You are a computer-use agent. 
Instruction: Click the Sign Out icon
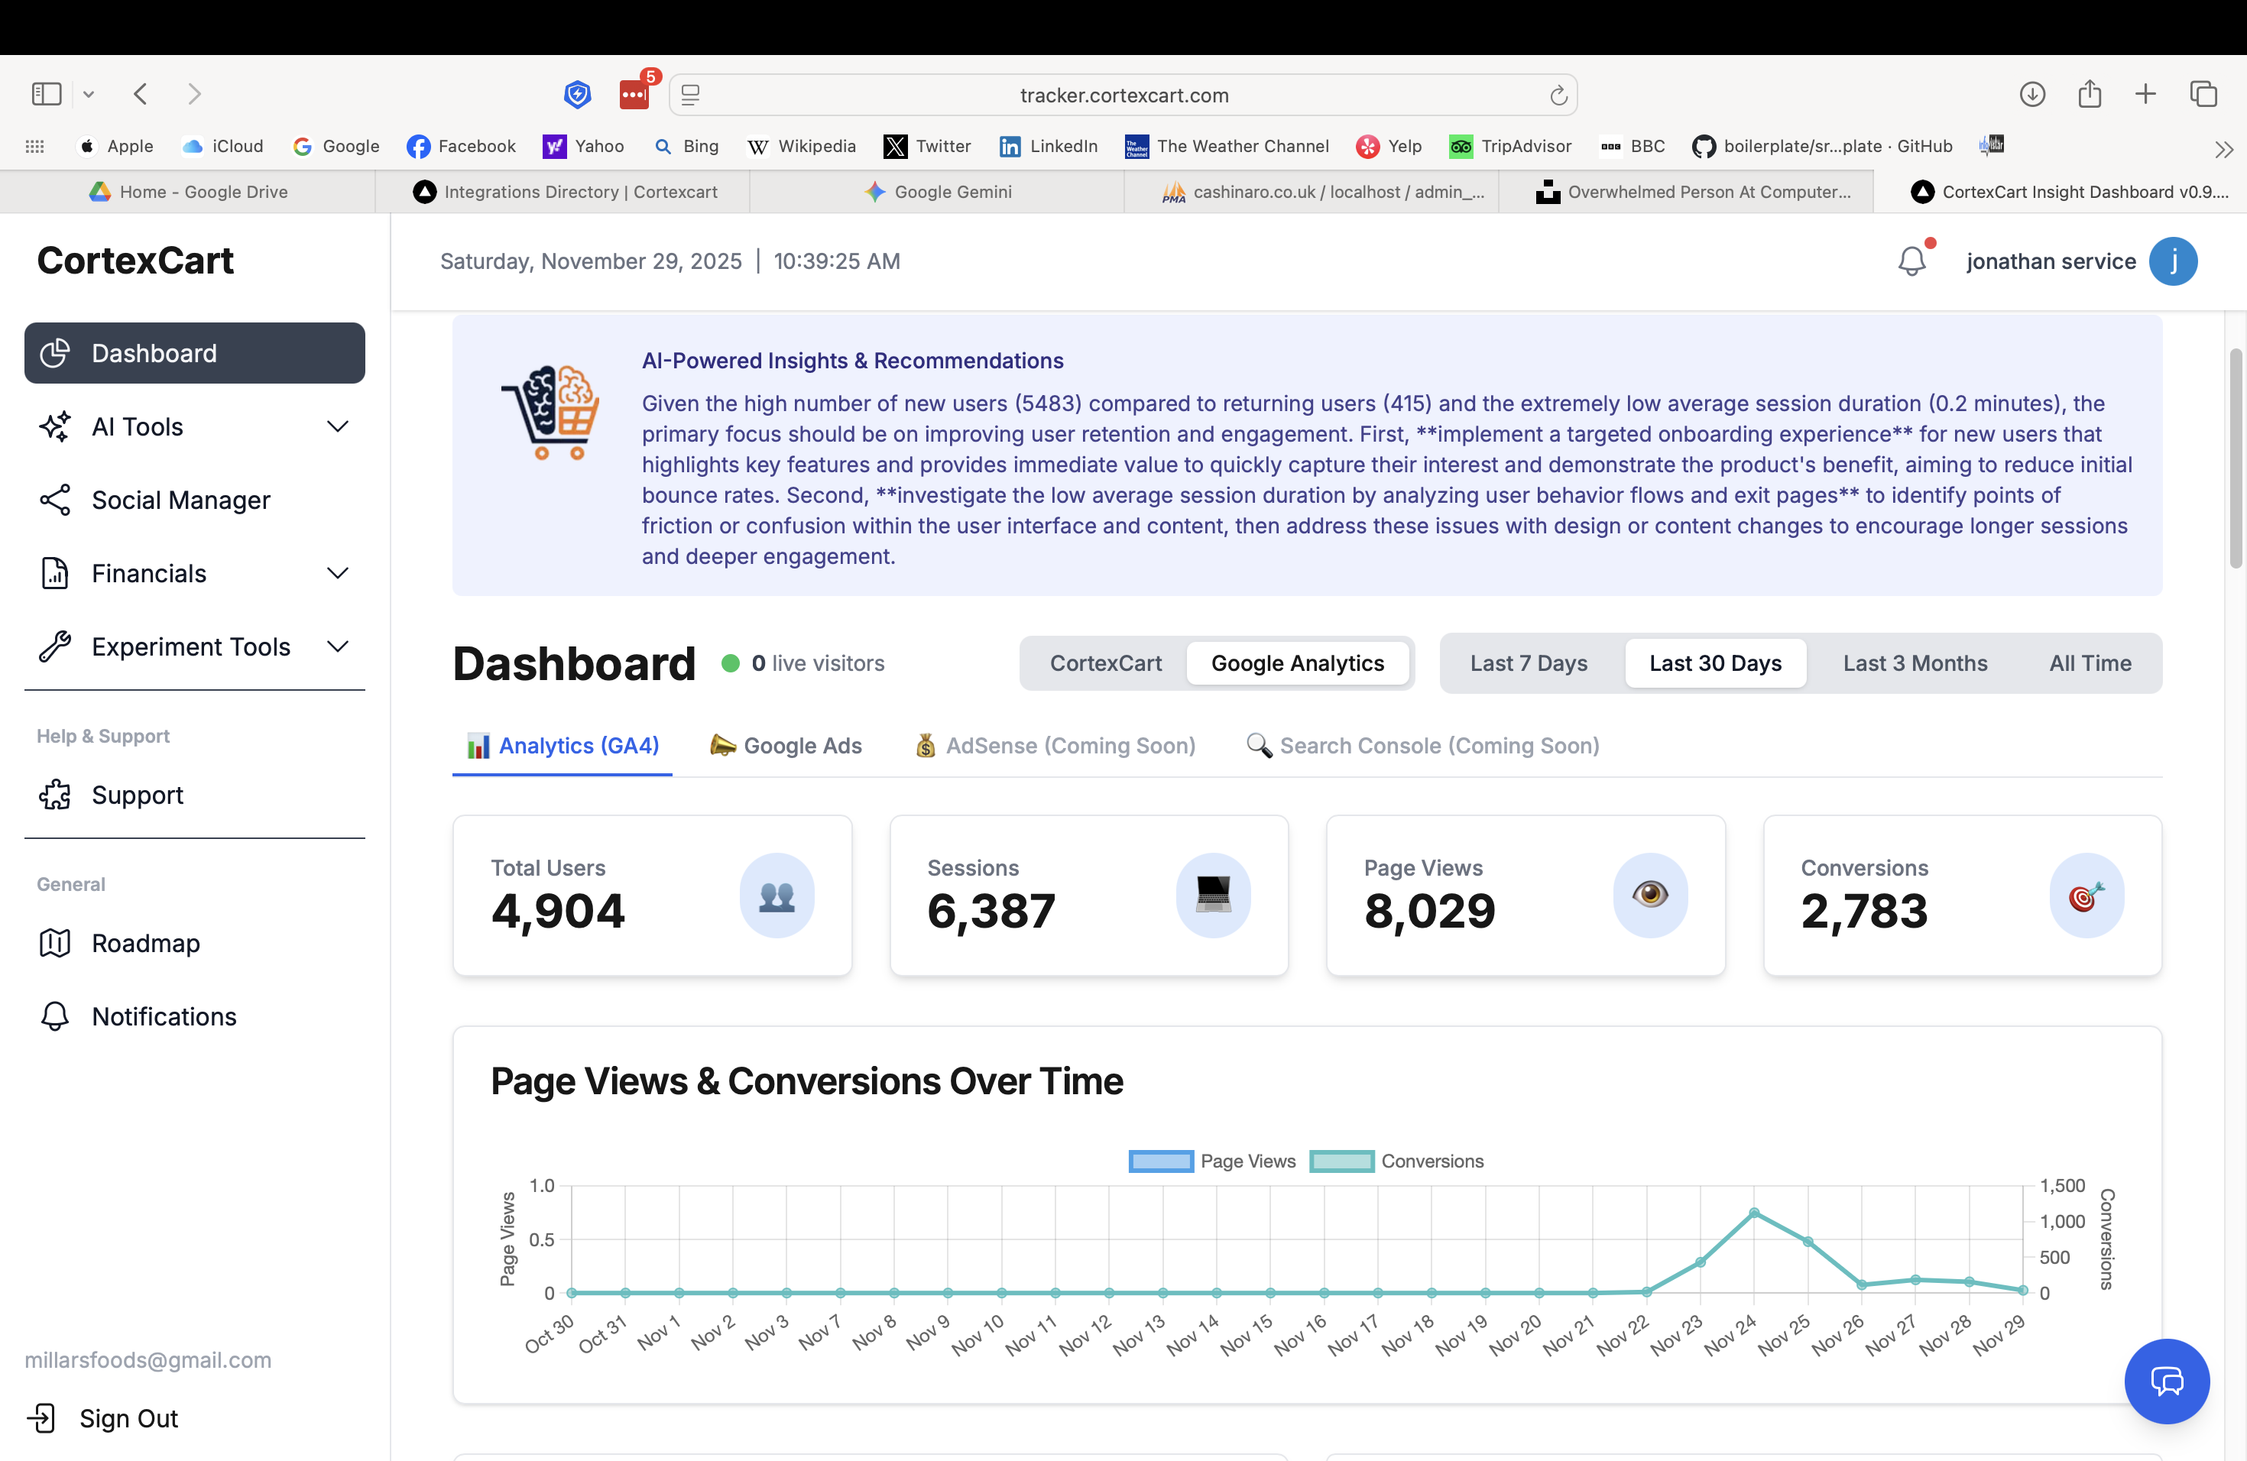click(x=41, y=1417)
